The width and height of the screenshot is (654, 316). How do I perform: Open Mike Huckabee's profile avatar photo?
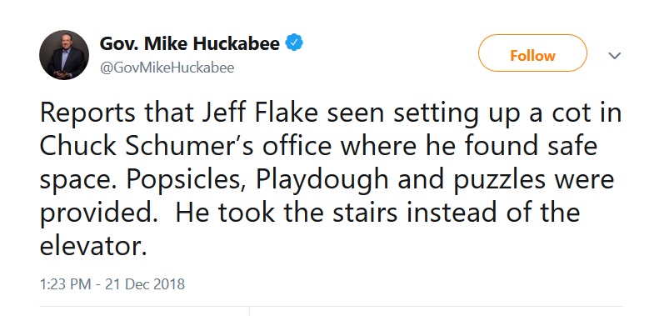pyautogui.click(x=64, y=55)
